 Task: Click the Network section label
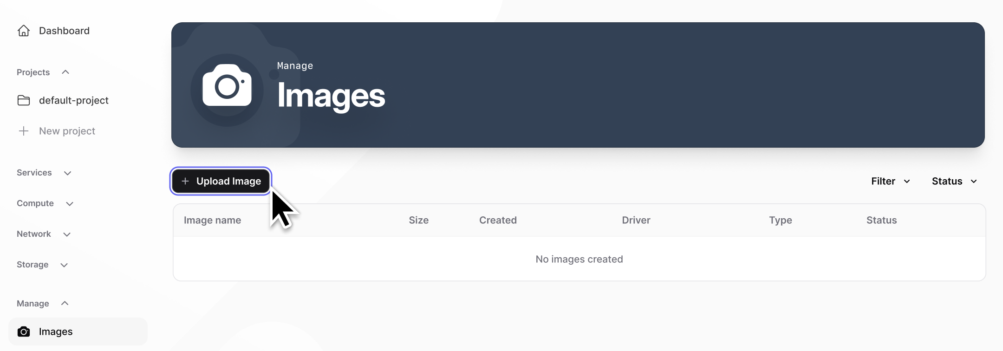34,234
